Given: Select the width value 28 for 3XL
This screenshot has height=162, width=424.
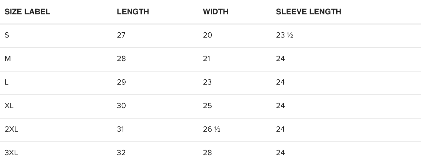Looking at the screenshot, I should (x=207, y=153).
